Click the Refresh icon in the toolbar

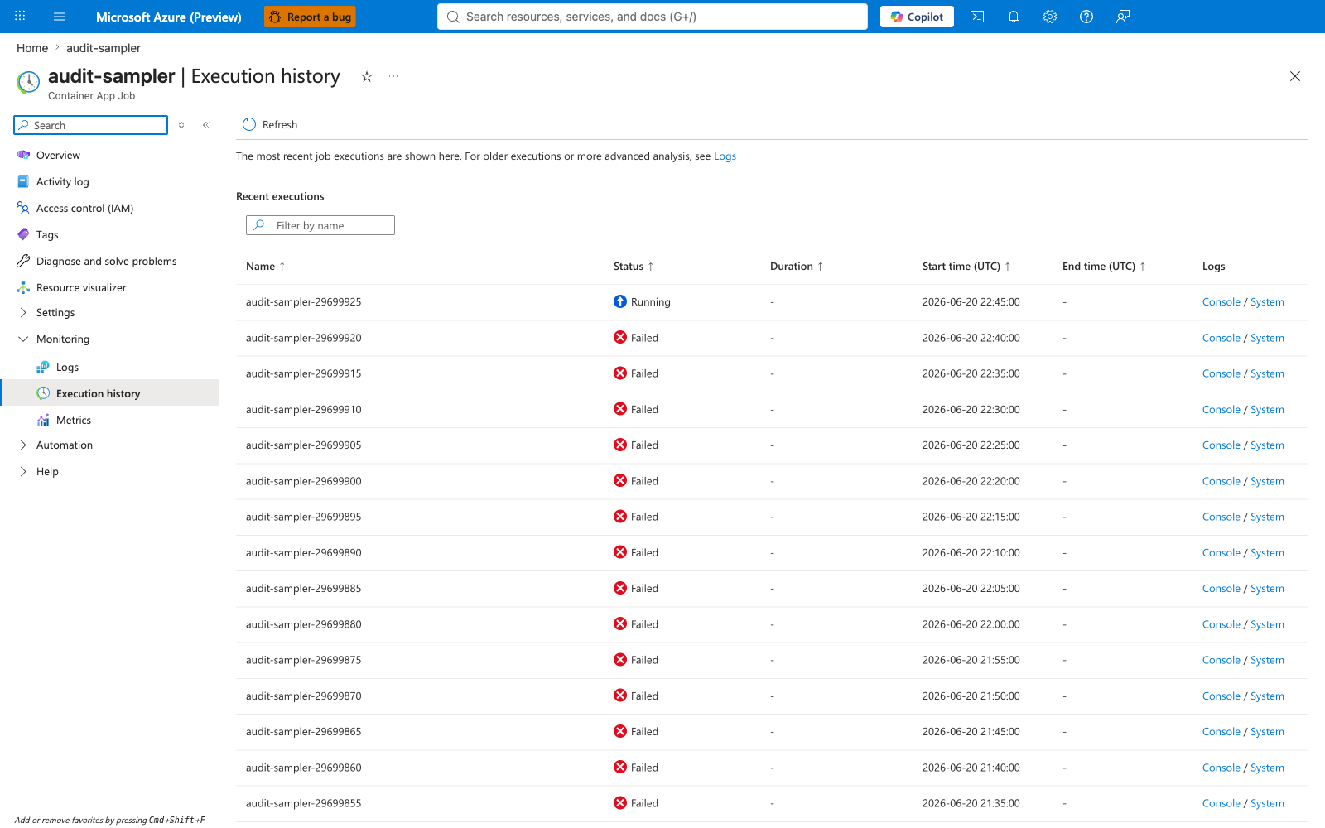pos(249,124)
